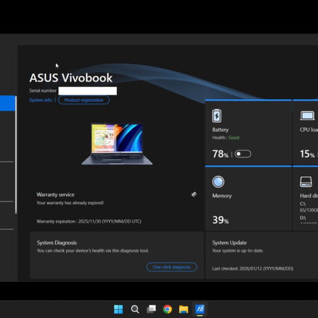Click the battery charging icon
Screen dimensions: 318x318
click(x=217, y=116)
